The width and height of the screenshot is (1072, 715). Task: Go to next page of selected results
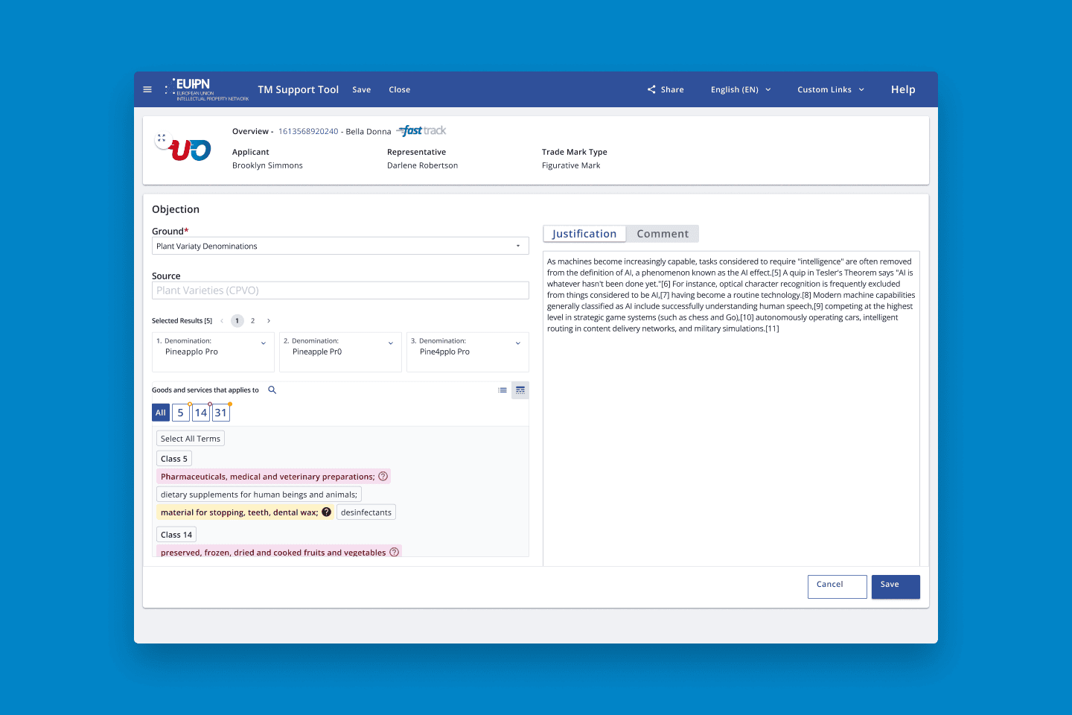click(x=269, y=321)
